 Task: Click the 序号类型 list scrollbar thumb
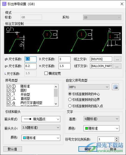(56, 93)
